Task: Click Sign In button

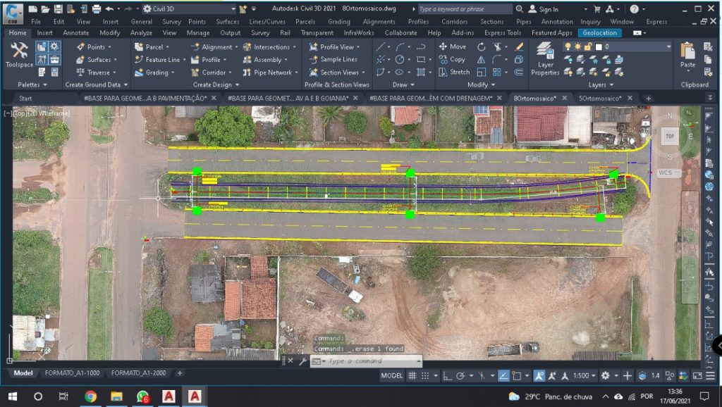Action: 548,9
